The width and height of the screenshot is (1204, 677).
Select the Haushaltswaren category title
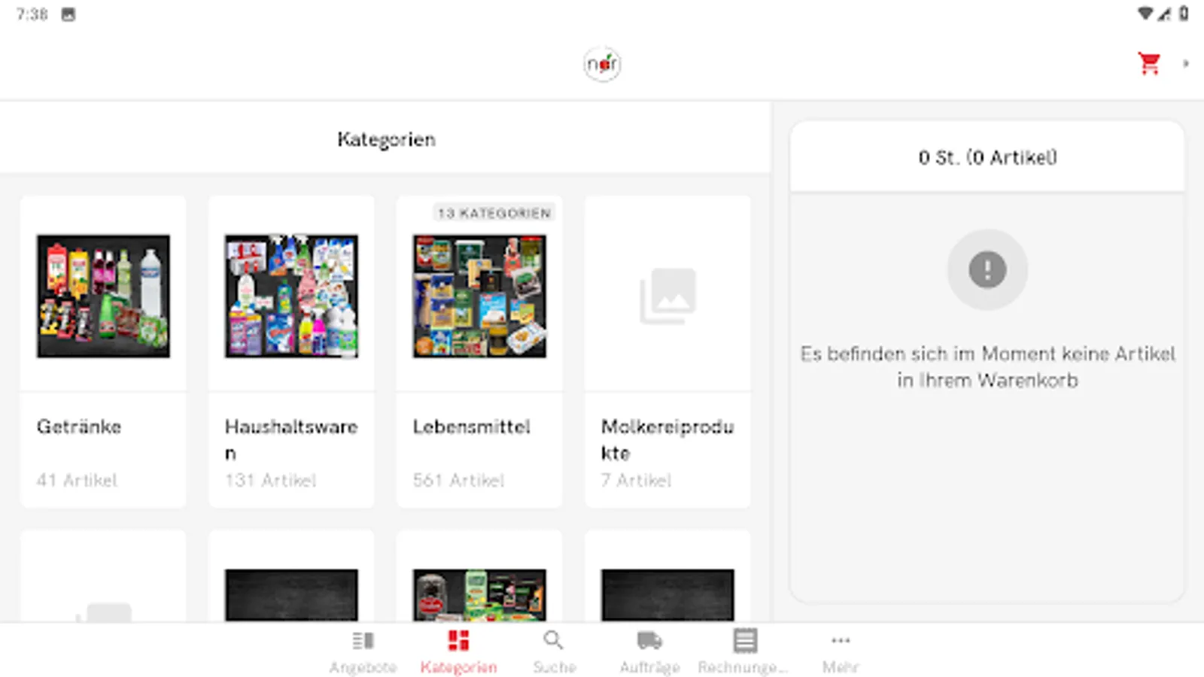[x=291, y=440]
